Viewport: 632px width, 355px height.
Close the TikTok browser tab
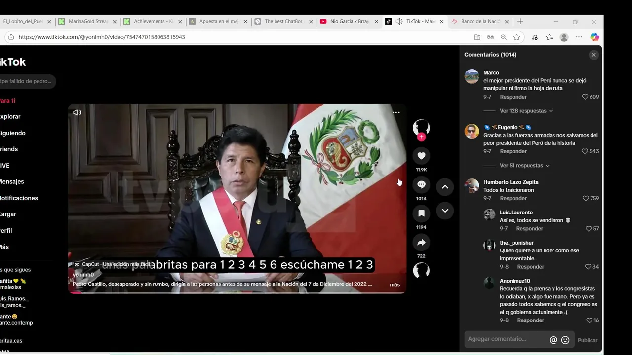click(x=441, y=22)
